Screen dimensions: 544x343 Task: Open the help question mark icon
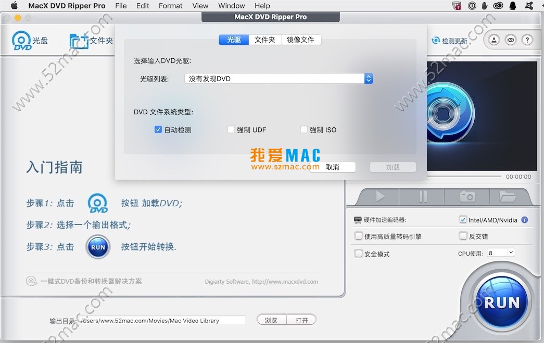click(x=527, y=40)
